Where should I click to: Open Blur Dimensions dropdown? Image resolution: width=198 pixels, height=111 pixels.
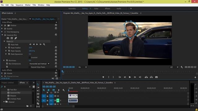39,64
